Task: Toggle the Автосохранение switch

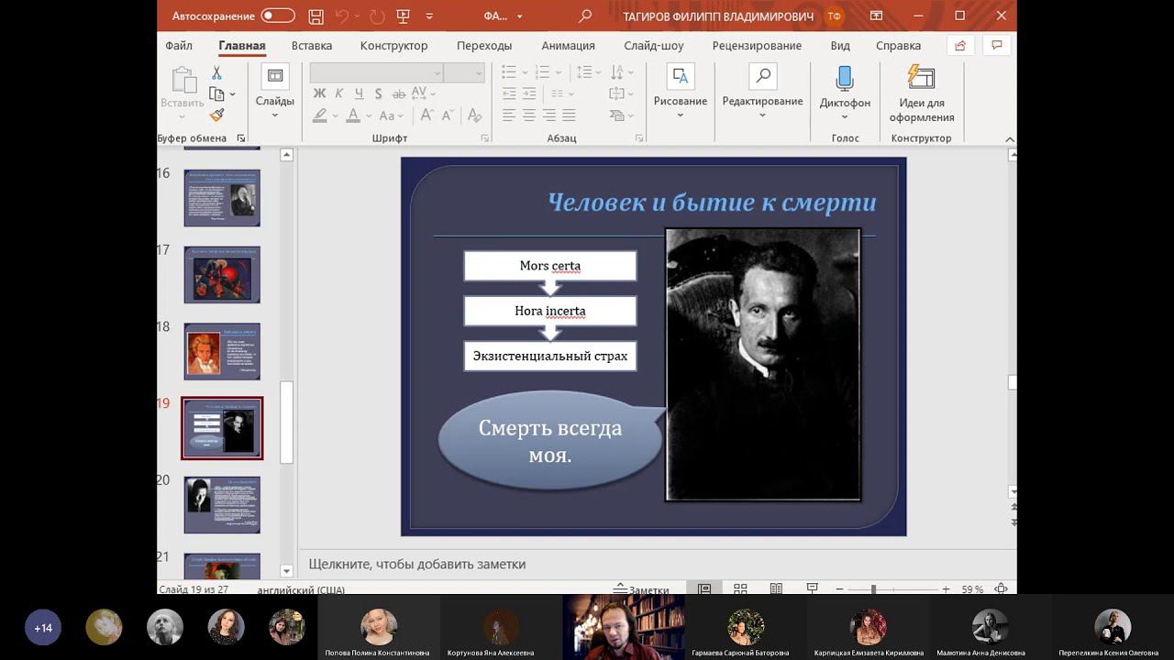Action: click(277, 16)
